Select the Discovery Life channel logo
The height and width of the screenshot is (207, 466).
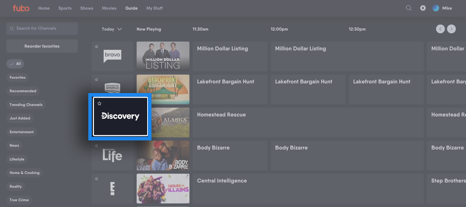pos(112,155)
